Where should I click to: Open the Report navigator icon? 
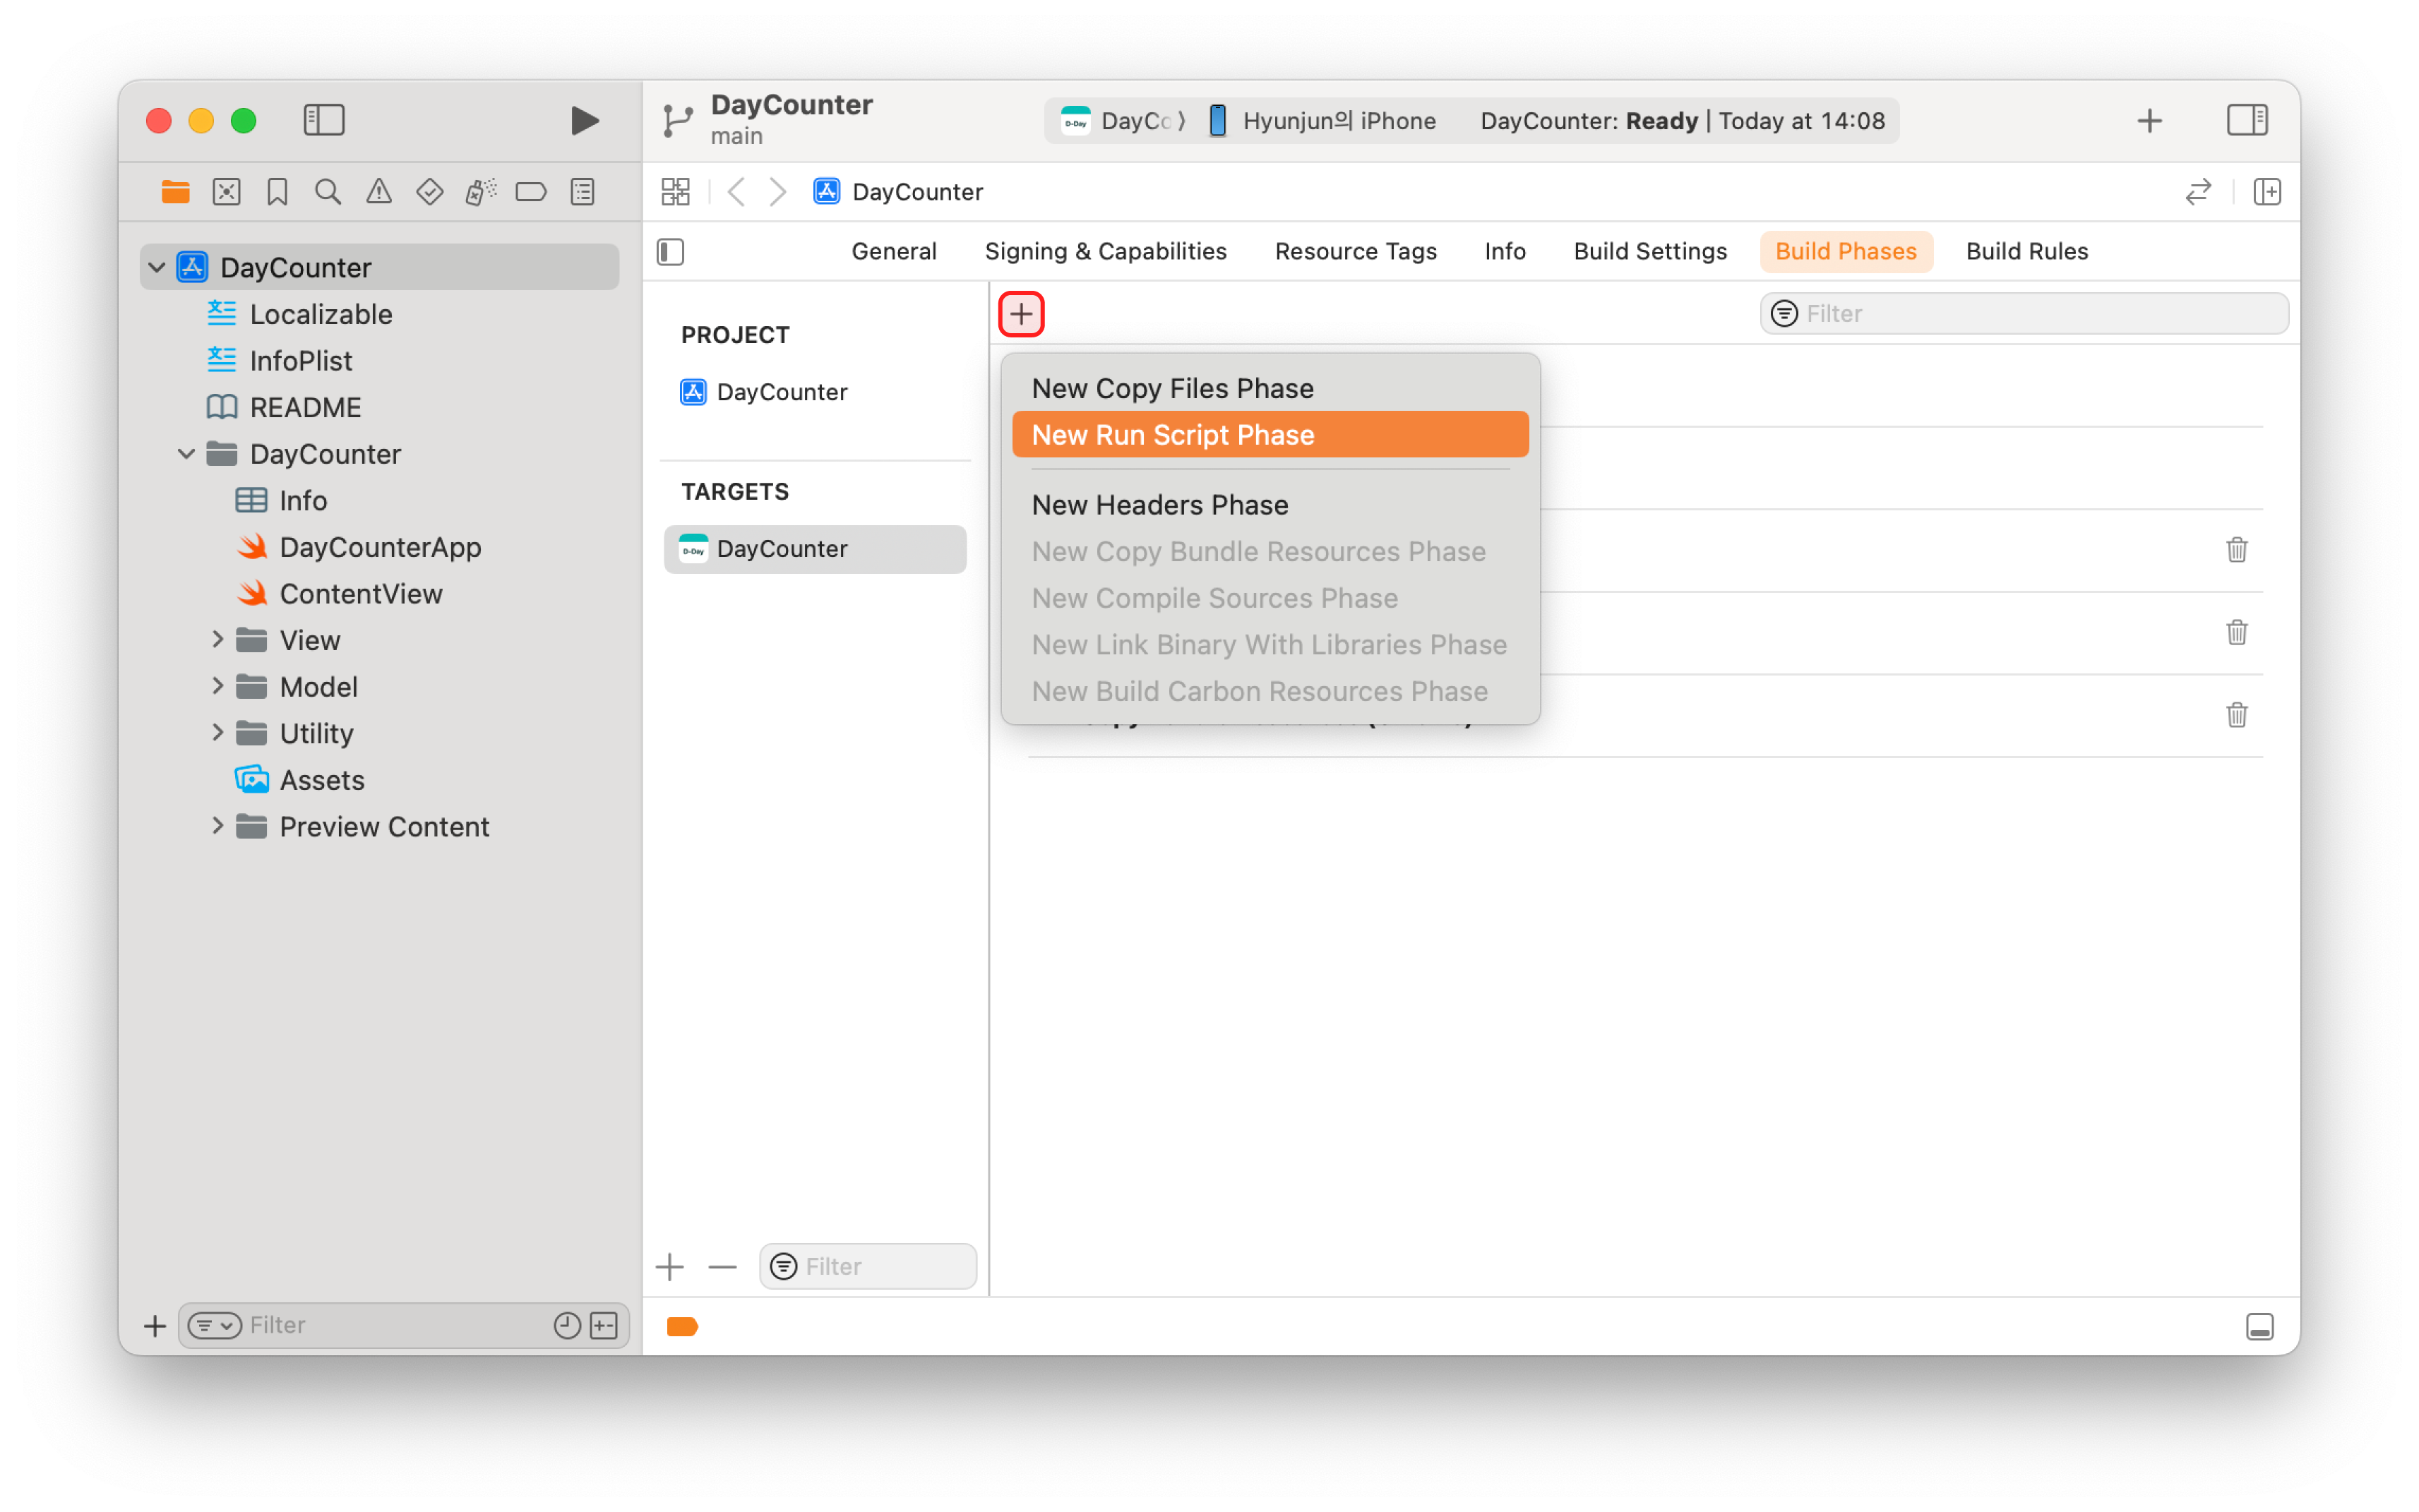(582, 192)
